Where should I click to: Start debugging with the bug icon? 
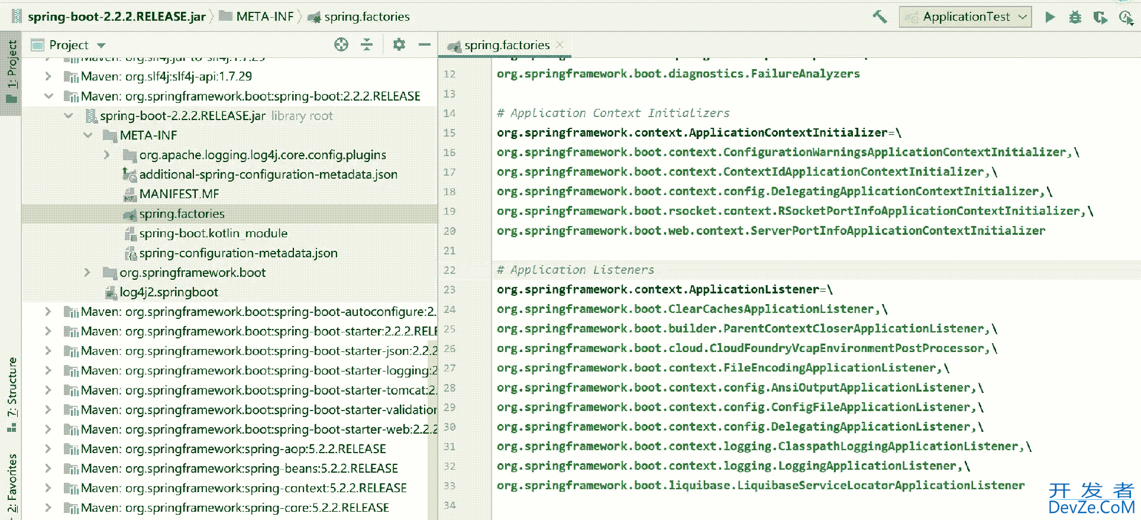pyautogui.click(x=1075, y=17)
